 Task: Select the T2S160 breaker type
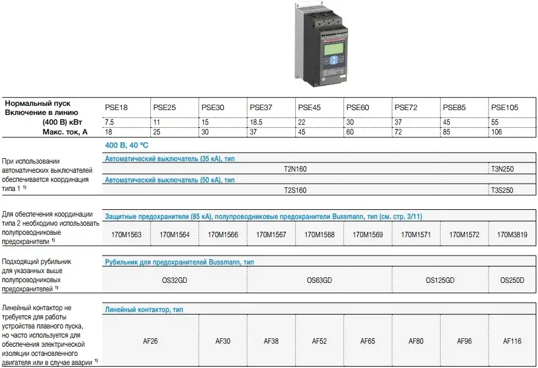click(295, 190)
